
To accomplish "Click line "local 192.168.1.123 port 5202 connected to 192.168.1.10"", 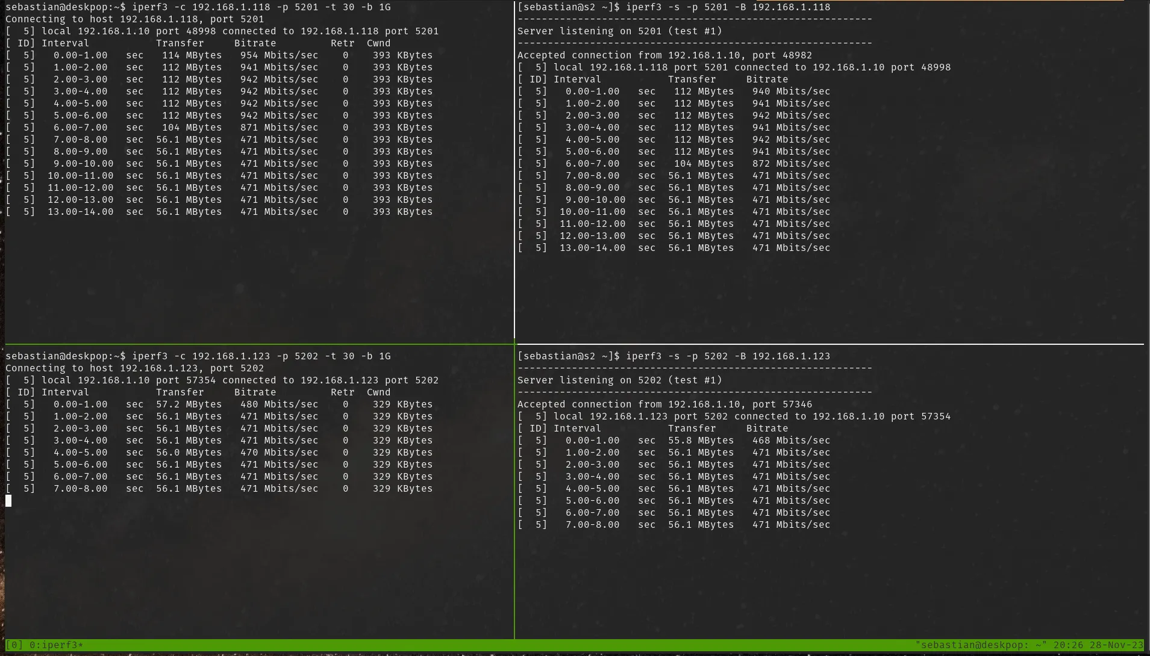I will click(x=719, y=416).
